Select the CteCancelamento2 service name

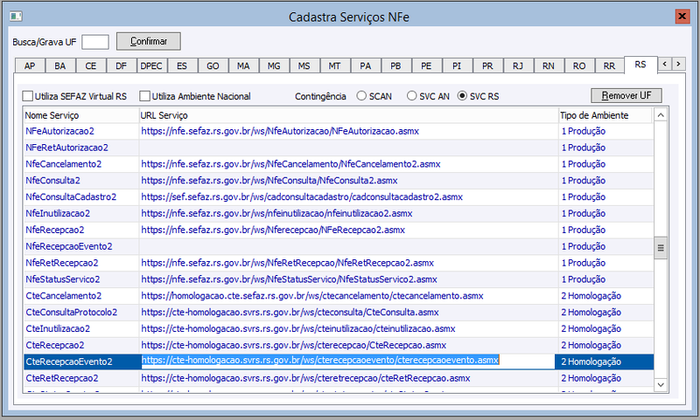pos(63,296)
